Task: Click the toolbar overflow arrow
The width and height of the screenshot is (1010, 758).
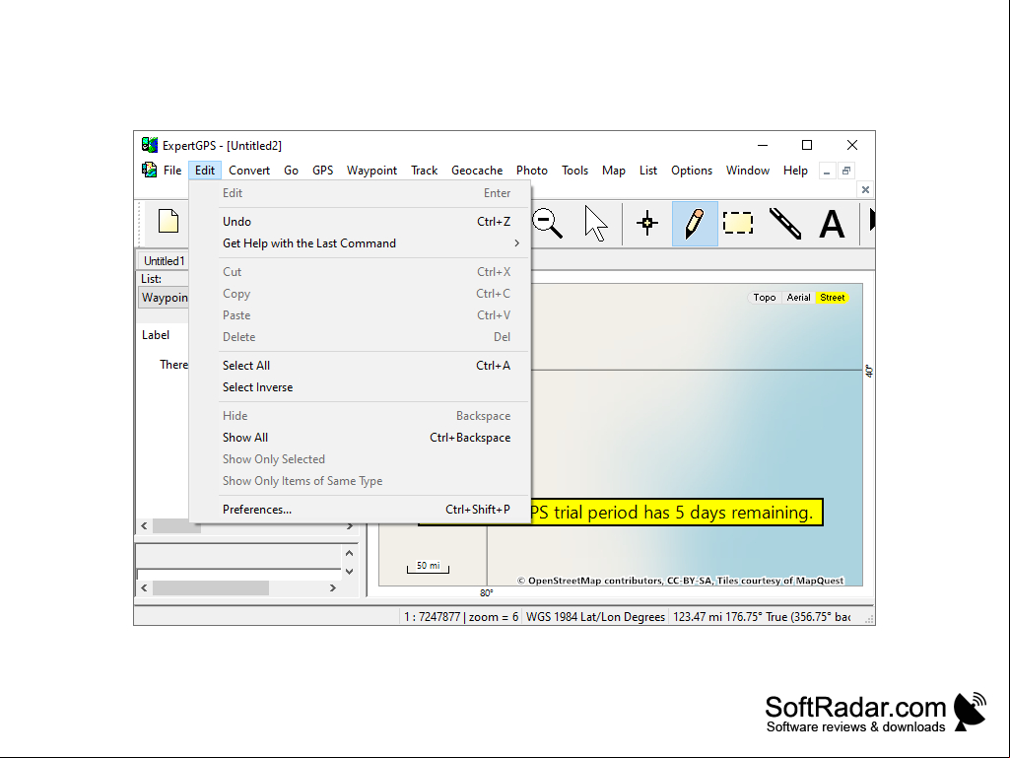Action: click(x=871, y=220)
